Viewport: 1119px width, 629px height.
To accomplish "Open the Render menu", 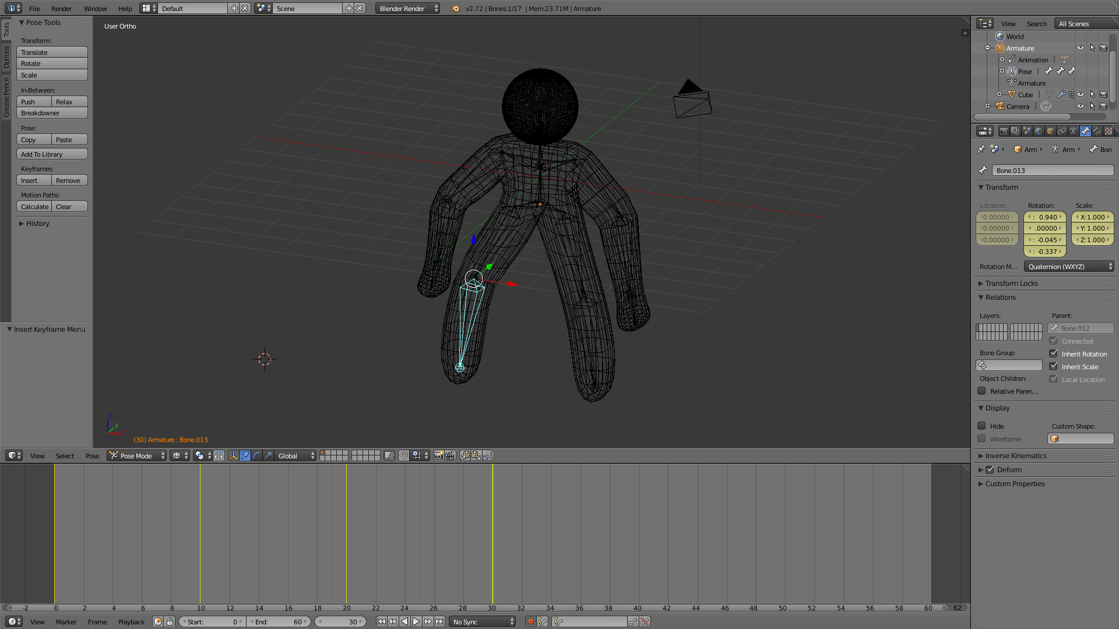I will (61, 9).
